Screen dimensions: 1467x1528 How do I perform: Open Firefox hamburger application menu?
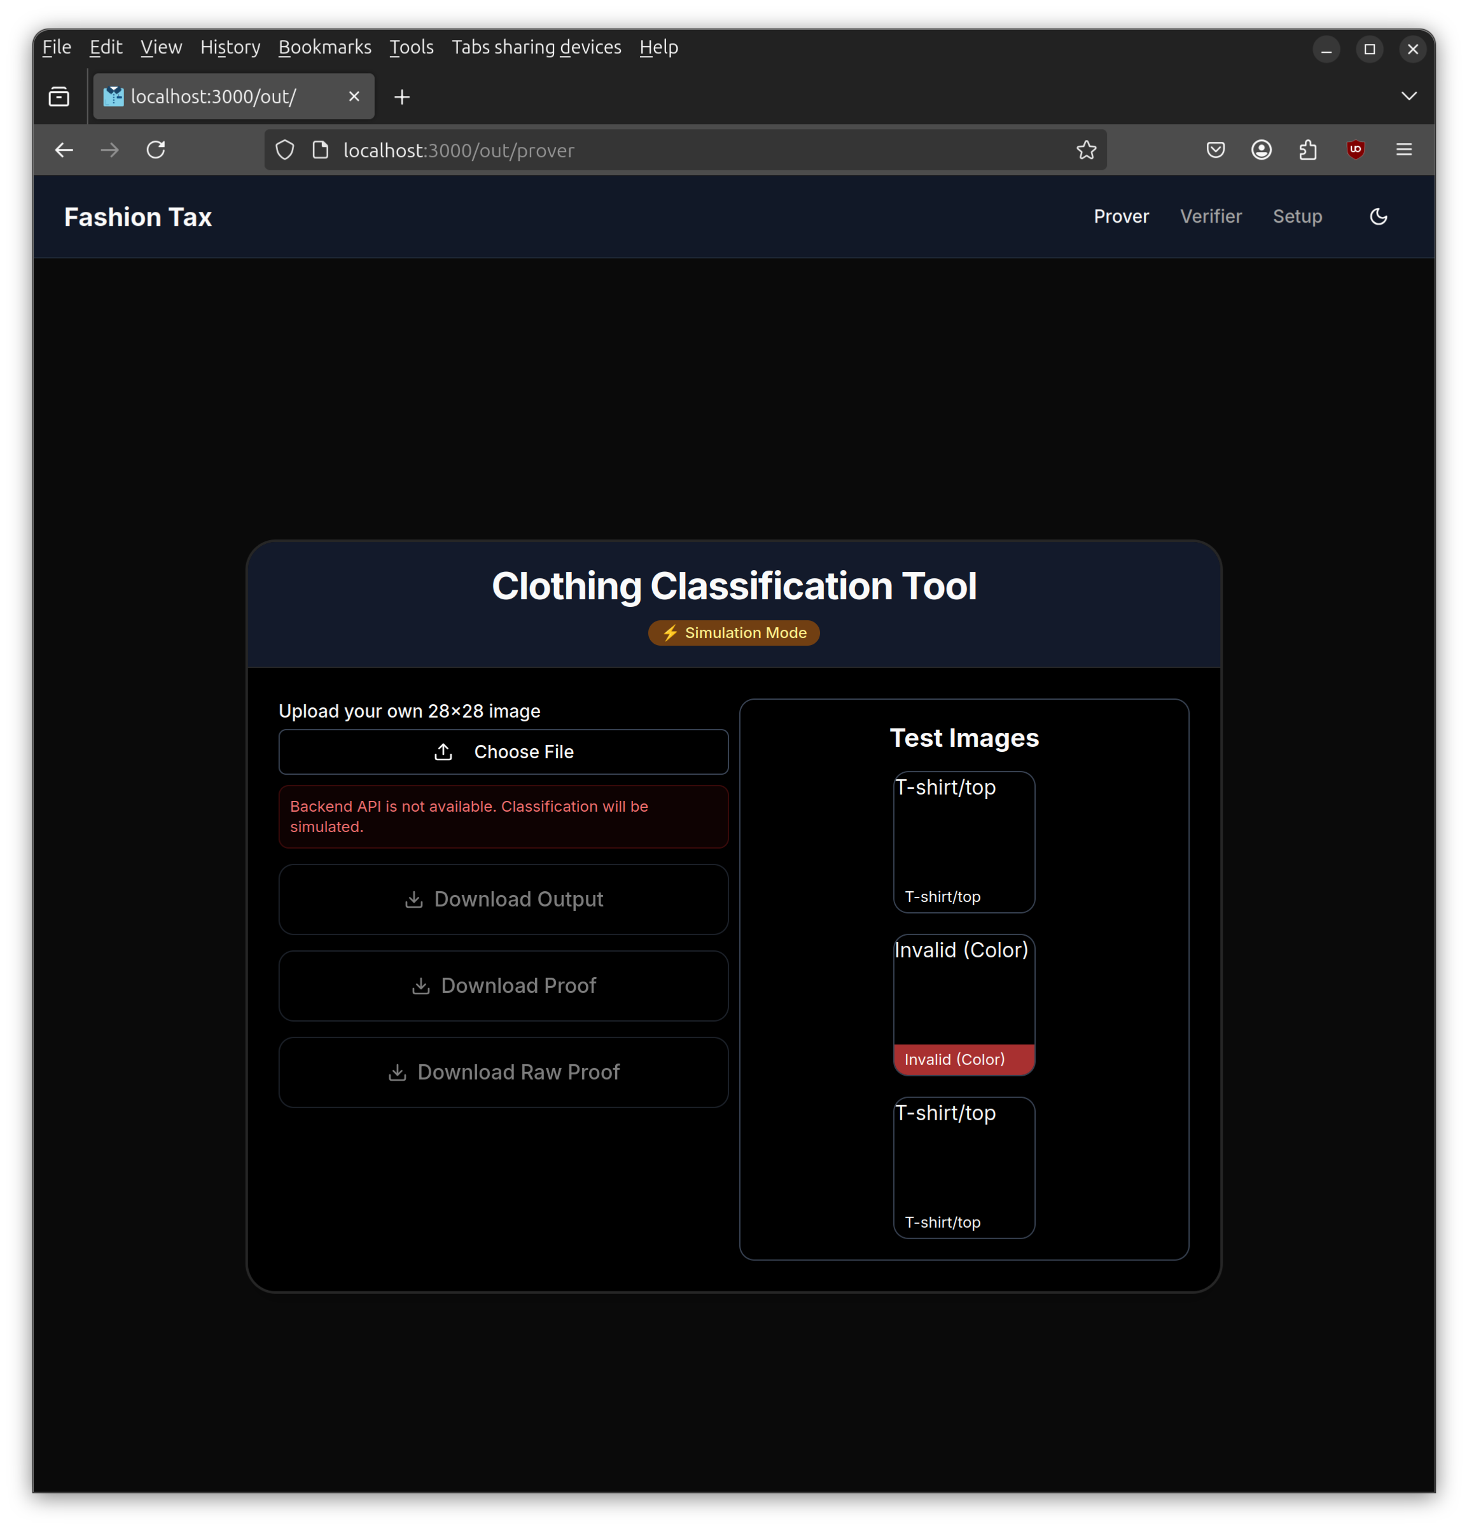[1404, 149]
